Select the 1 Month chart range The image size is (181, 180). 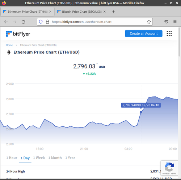55,158
